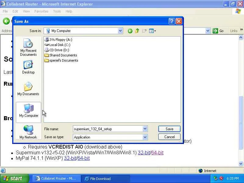Expand Save as type dropdown arrow
The height and width of the screenshot is (183, 244).
coord(145,137)
